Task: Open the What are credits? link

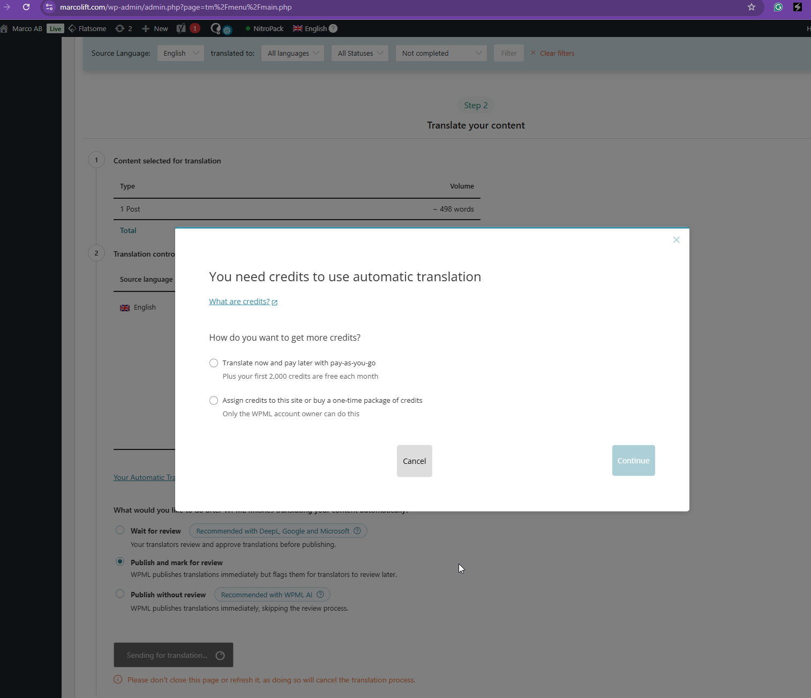Action: coord(239,302)
